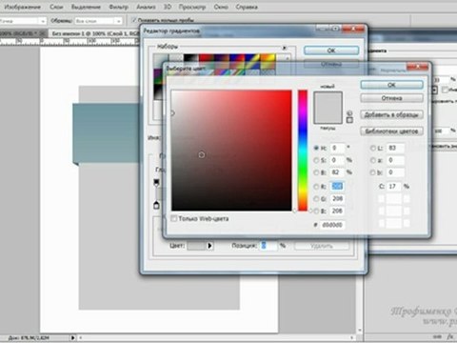Viewport: 457px width, 343px height.
Task: Click Добавить в образцы button
Action: pos(391,114)
